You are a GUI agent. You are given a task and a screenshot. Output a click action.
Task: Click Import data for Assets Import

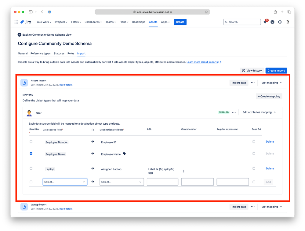[x=239, y=83]
